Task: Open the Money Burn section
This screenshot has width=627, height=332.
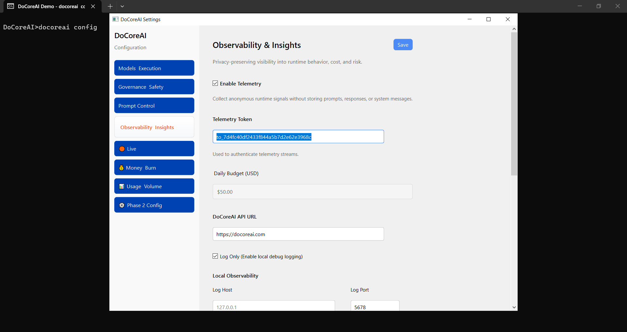Action: 154,167
